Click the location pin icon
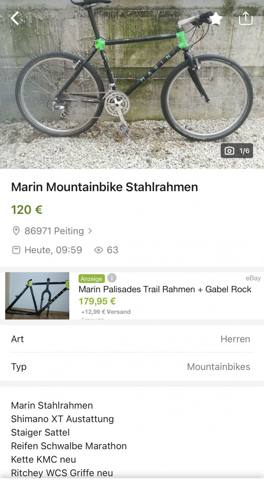 tap(16, 231)
